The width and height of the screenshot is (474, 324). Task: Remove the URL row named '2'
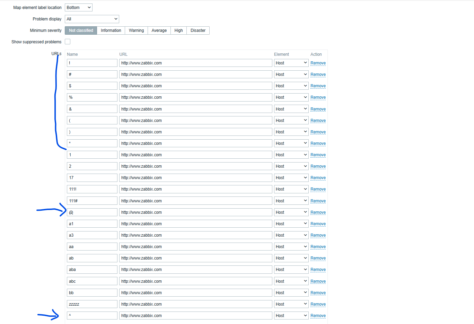pos(318,166)
